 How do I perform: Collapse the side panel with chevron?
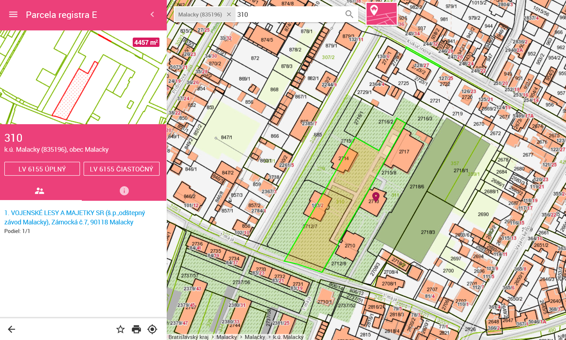[x=152, y=15]
